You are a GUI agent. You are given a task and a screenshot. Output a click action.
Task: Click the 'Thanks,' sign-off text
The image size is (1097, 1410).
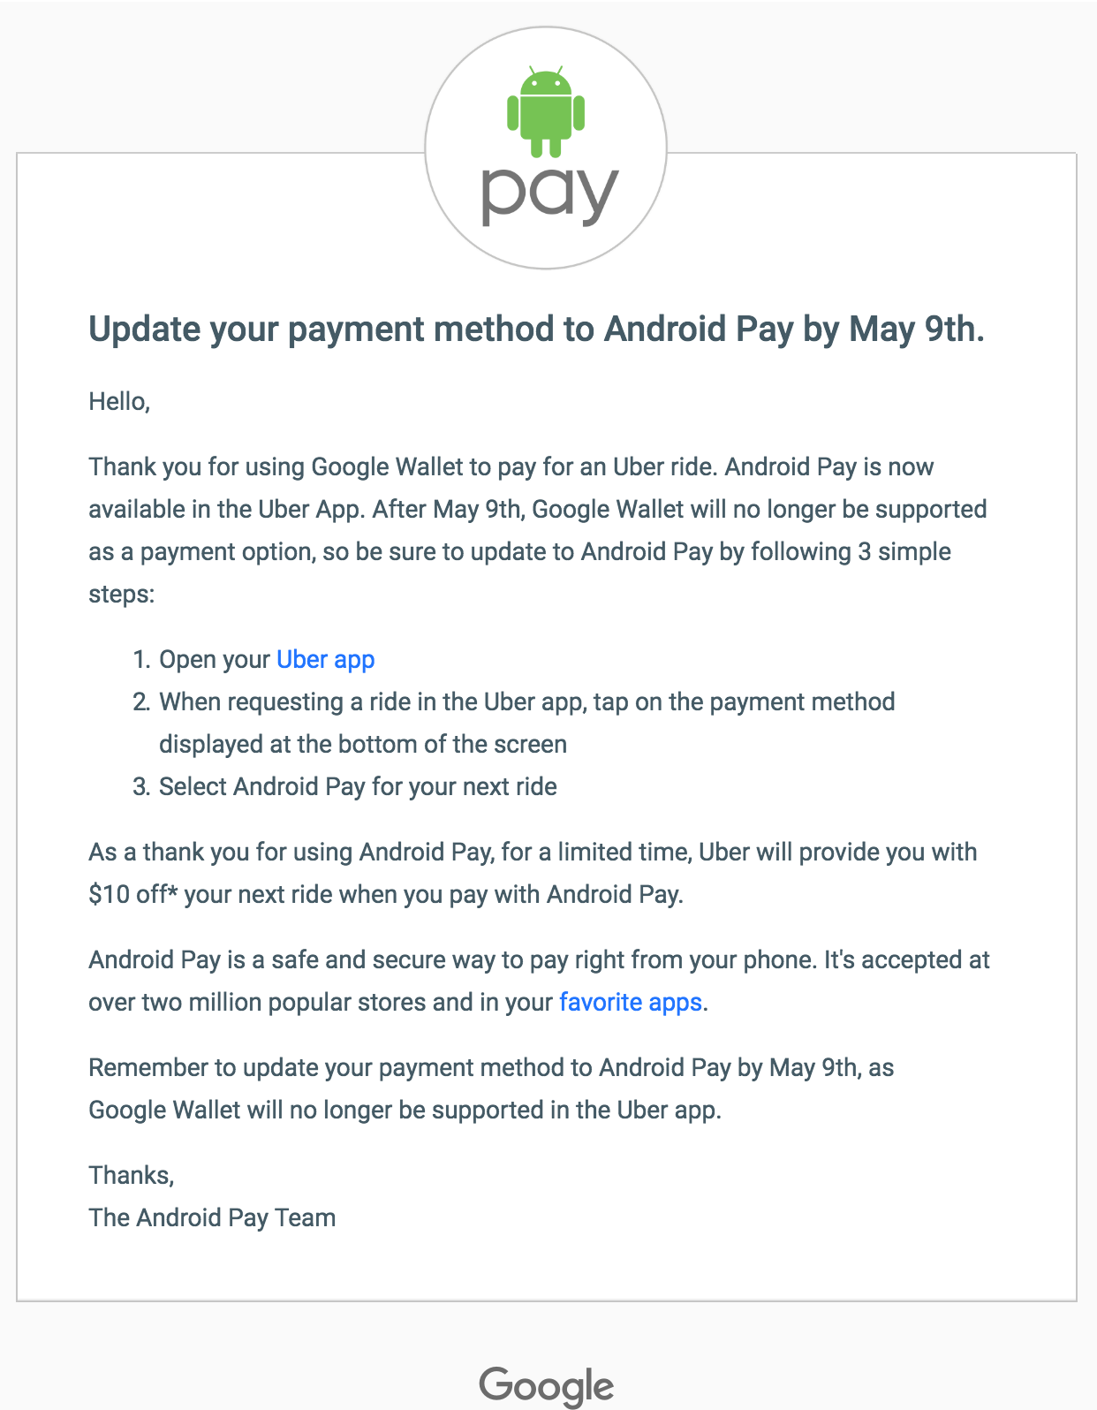[x=132, y=1176]
